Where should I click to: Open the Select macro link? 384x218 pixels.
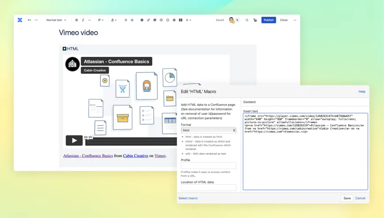[188, 198]
